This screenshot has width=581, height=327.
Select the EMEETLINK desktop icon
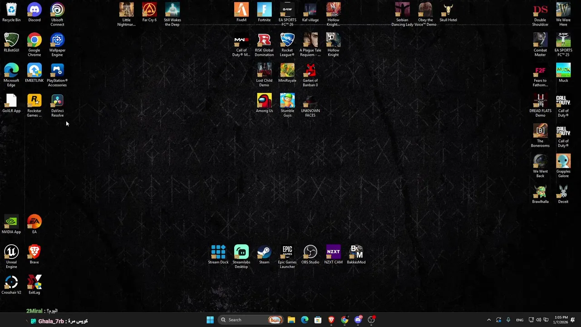pyautogui.click(x=34, y=73)
